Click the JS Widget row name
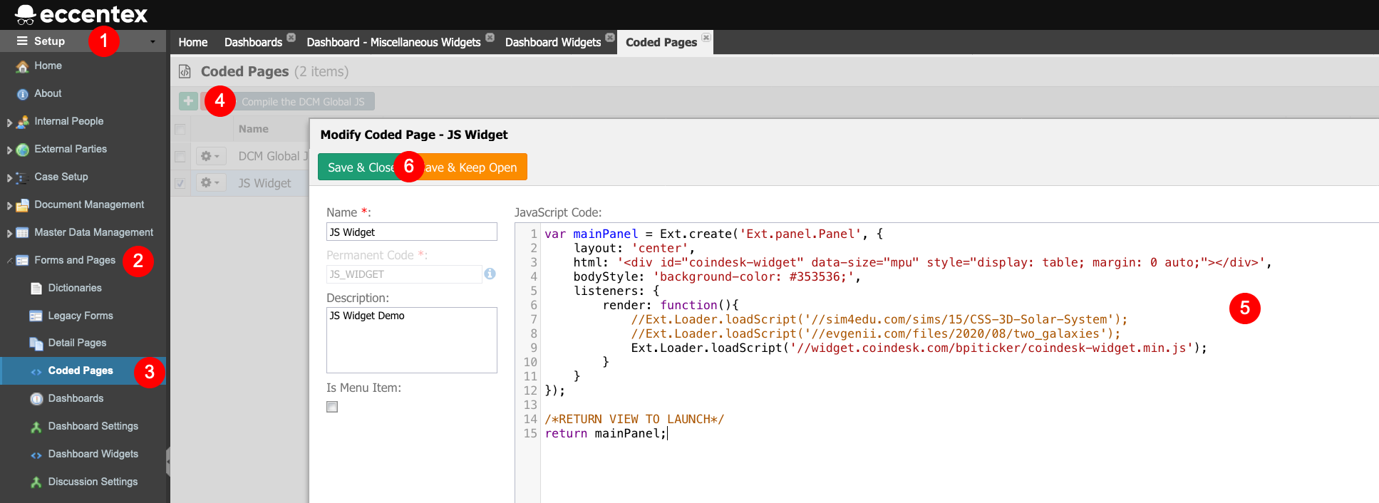 pyautogui.click(x=264, y=183)
